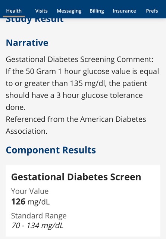Screen dimensions: 166x239
Task: Click the 126 mg/dL result value
Action: click(x=31, y=202)
